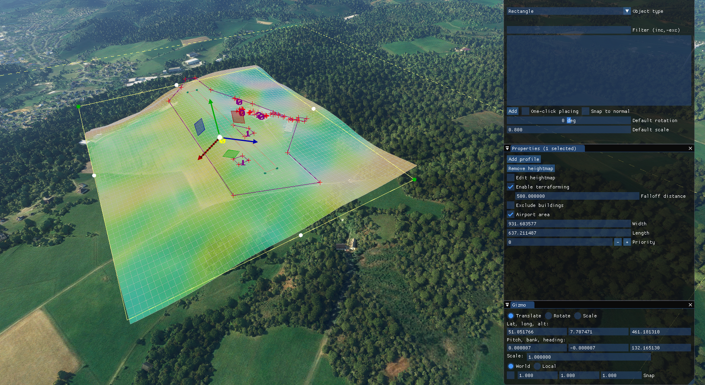
Task: Select the Gizmo tab
Action: pyautogui.click(x=522, y=305)
